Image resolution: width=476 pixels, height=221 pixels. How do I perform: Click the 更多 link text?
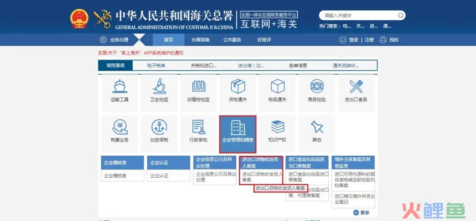point(365,213)
